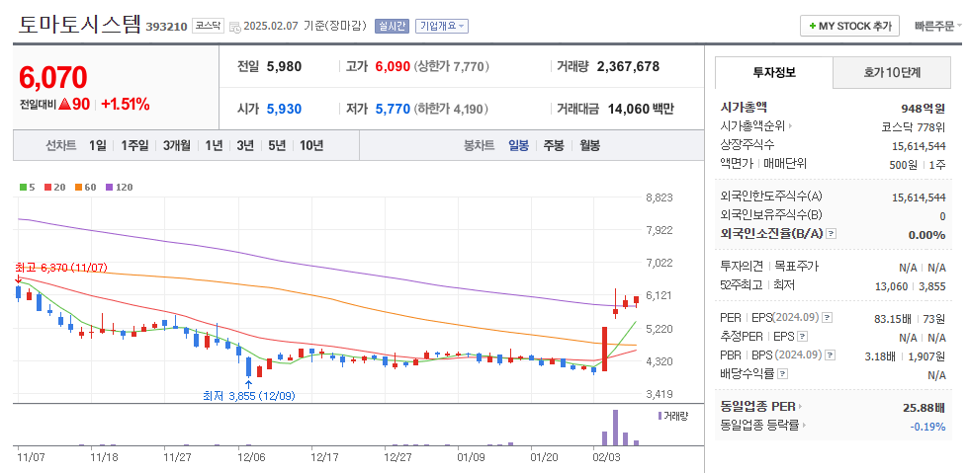The width and height of the screenshot is (968, 473).
Task: Click the purple 거래량 volume legend
Action: point(673,417)
